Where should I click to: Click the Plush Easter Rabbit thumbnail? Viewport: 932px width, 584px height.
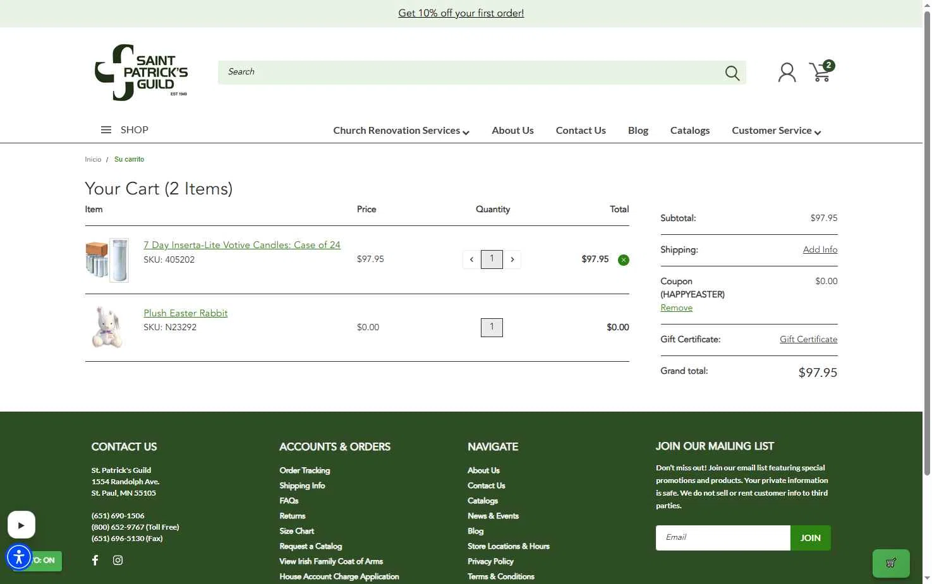click(107, 328)
